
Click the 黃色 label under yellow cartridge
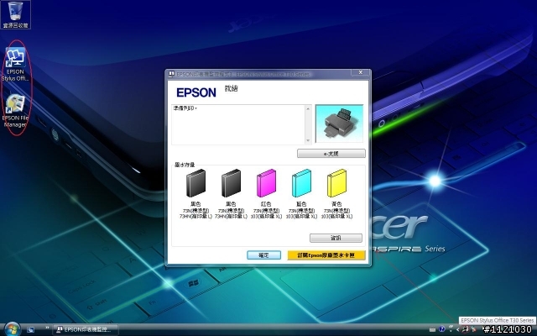tap(336, 204)
